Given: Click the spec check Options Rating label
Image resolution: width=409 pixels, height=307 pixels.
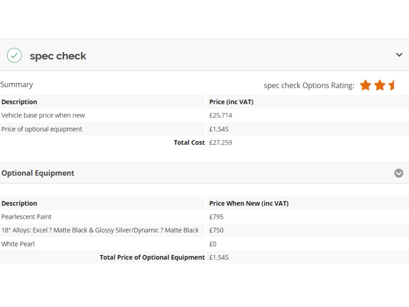Looking at the screenshot, I should point(309,85).
